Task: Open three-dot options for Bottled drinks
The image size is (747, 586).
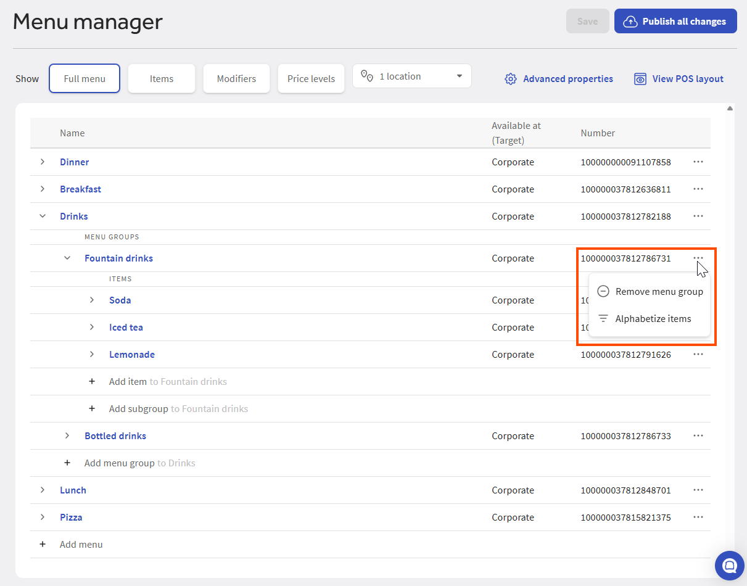Action: [x=698, y=435]
